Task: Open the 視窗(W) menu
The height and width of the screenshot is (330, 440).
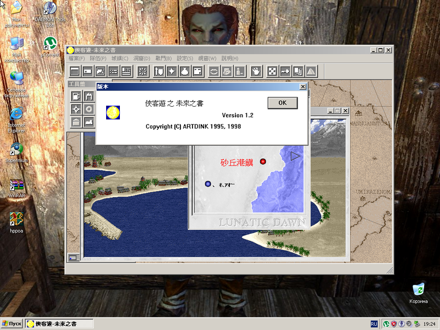Action: pos(207,58)
